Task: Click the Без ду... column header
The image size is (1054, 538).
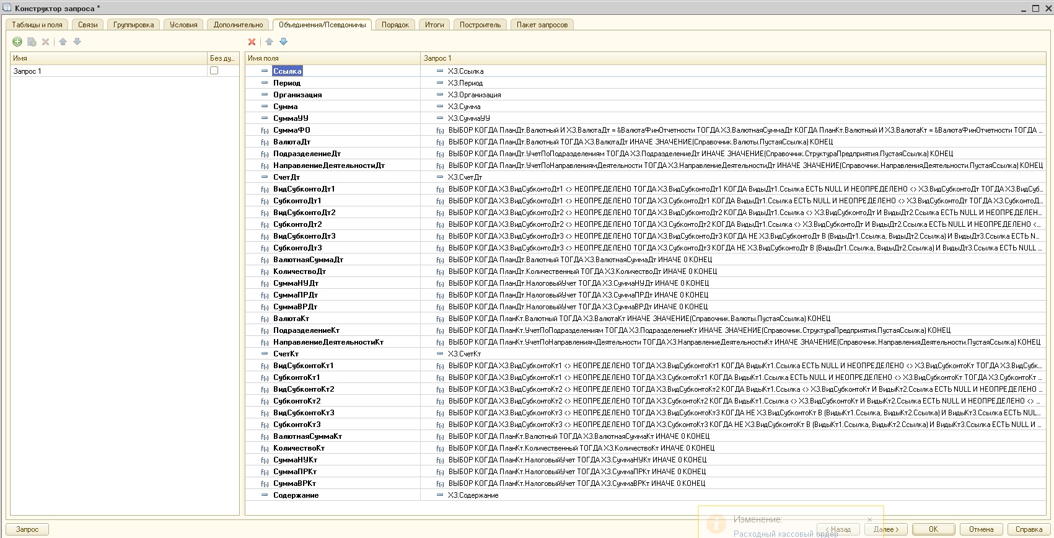Action: tap(223, 58)
